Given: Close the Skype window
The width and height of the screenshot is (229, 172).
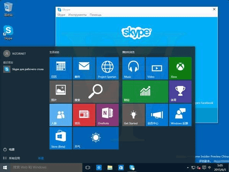Looking at the screenshot, I should pyautogui.click(x=214, y=9).
